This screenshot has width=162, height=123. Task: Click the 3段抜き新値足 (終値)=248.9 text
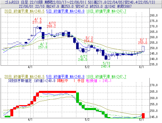pos(31,81)
